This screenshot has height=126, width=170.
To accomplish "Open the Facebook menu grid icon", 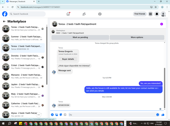I will [x=150, y=14].
